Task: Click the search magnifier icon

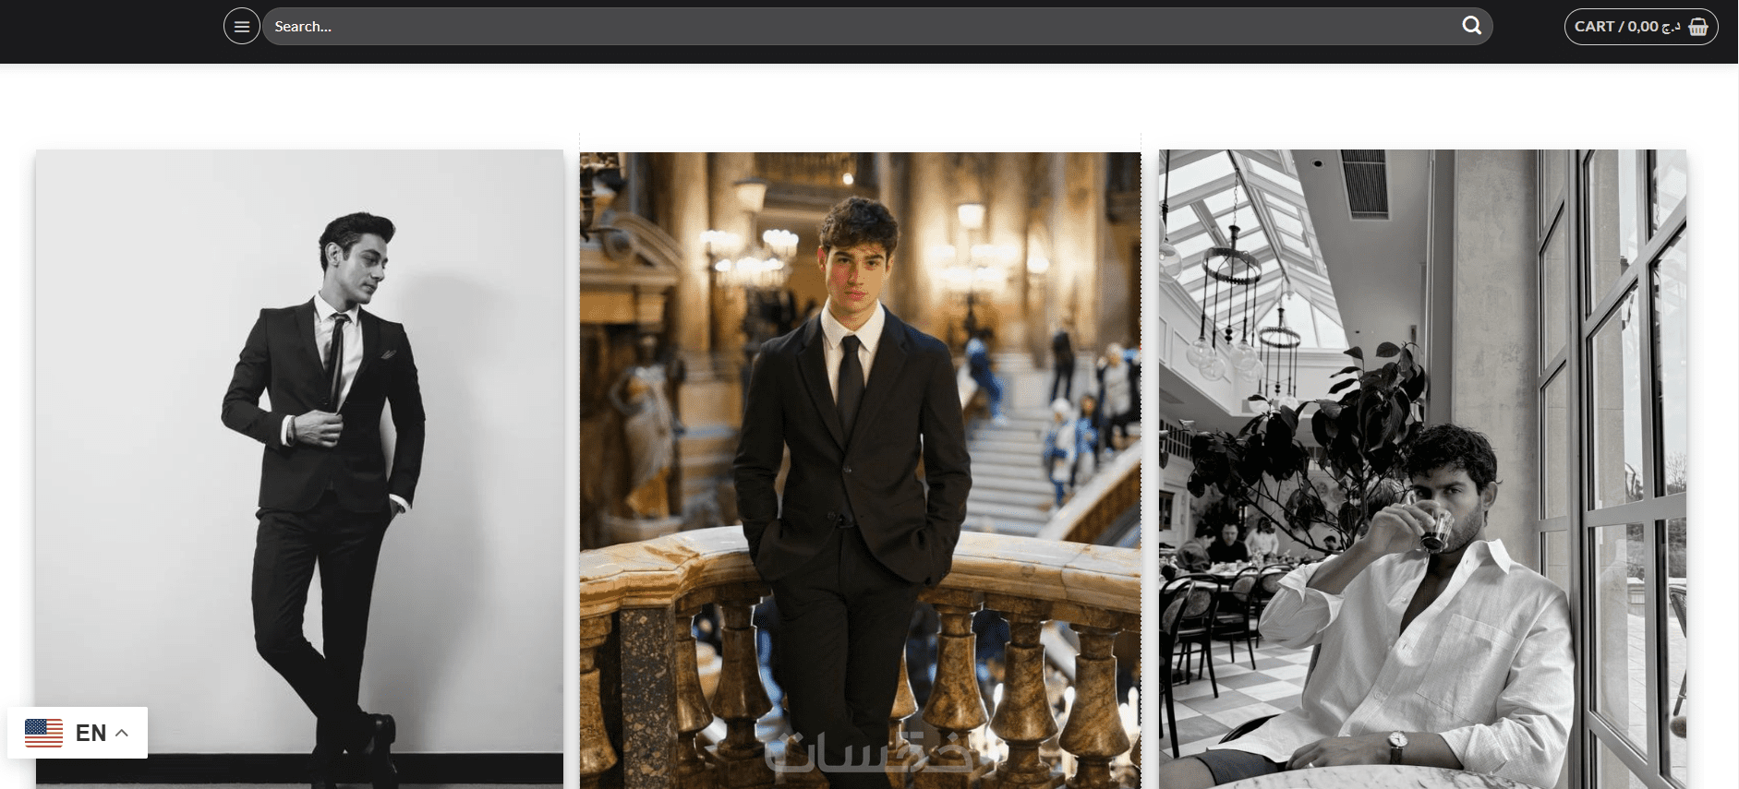Action: click(x=1471, y=26)
